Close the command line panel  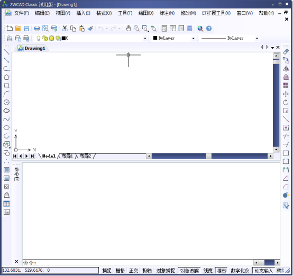click(16, 261)
